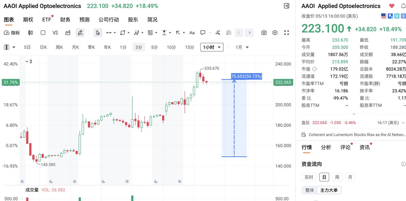Take a chart snapshot with camera icon
The height and width of the screenshot is (201, 406).
264,33
